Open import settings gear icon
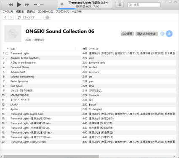 pyautogui.click(x=162, y=34)
